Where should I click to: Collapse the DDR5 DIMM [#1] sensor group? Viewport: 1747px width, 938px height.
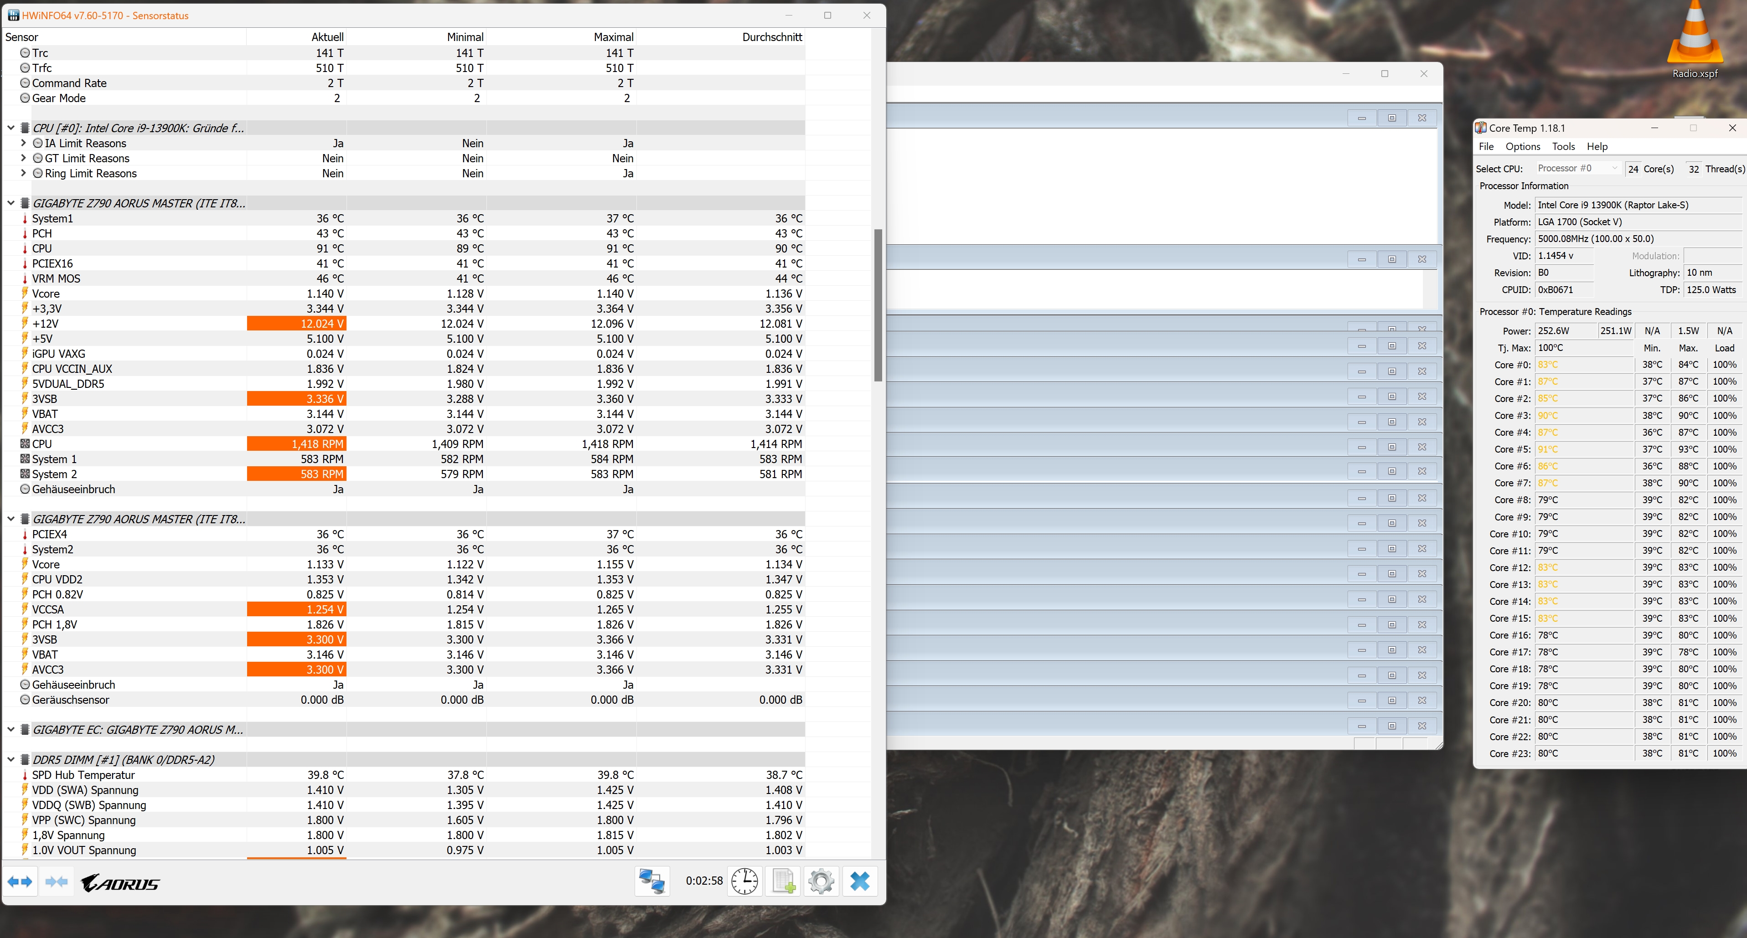point(11,760)
